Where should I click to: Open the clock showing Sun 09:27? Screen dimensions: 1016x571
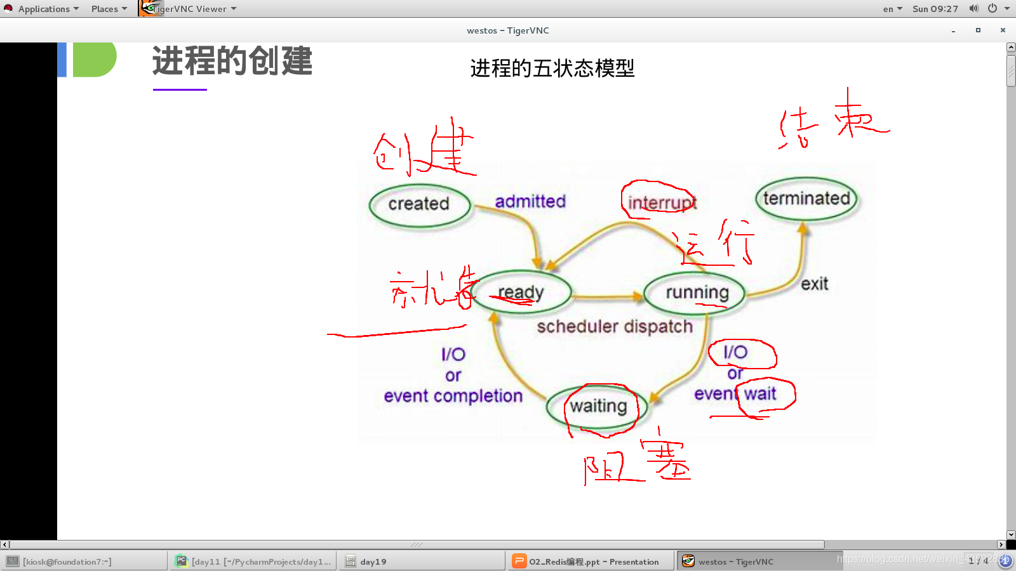935,9
